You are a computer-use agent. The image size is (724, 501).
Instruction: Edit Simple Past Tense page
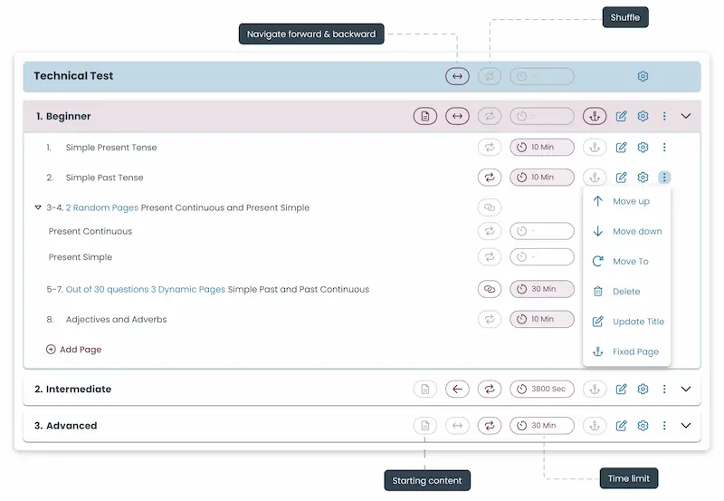pos(621,177)
